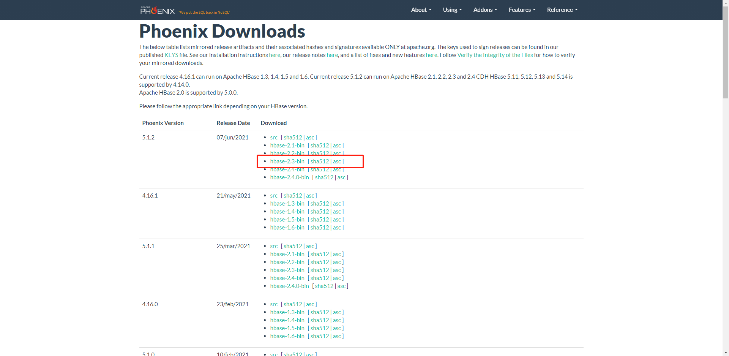Select the '23/feb/2021' release date cell

tap(233, 304)
